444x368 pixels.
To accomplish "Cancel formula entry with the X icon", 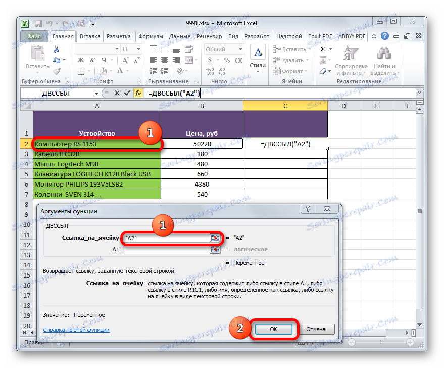I will pos(117,93).
